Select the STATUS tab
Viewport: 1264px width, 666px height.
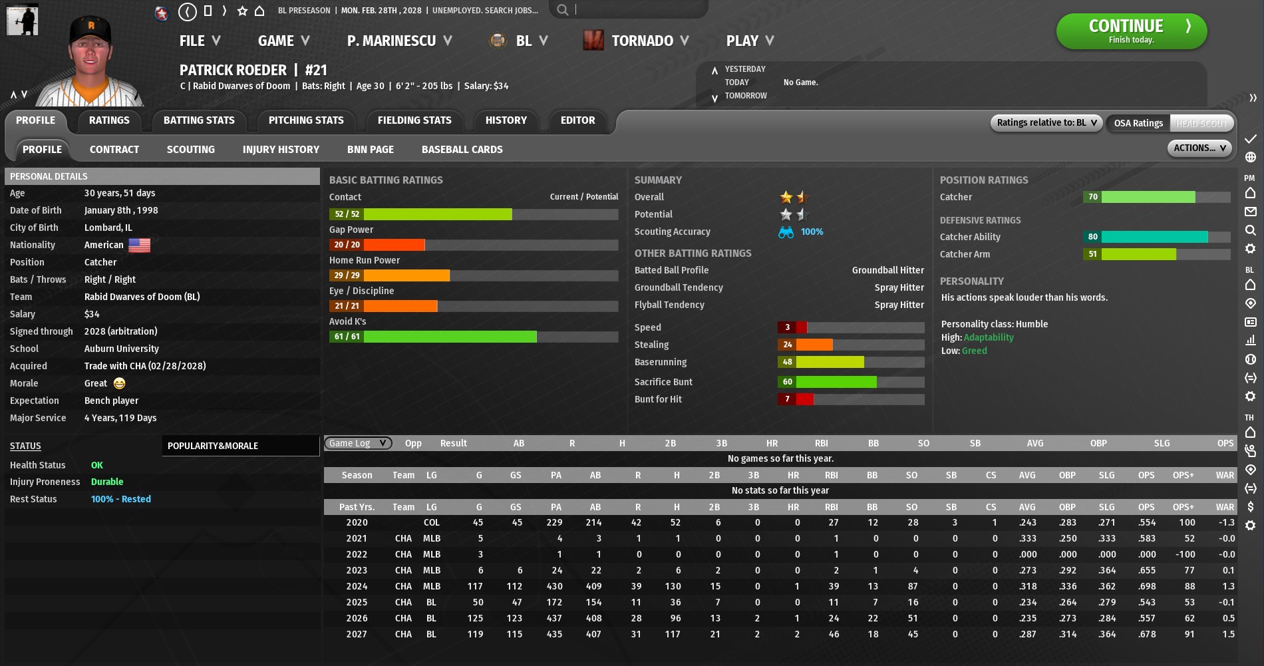pos(25,446)
